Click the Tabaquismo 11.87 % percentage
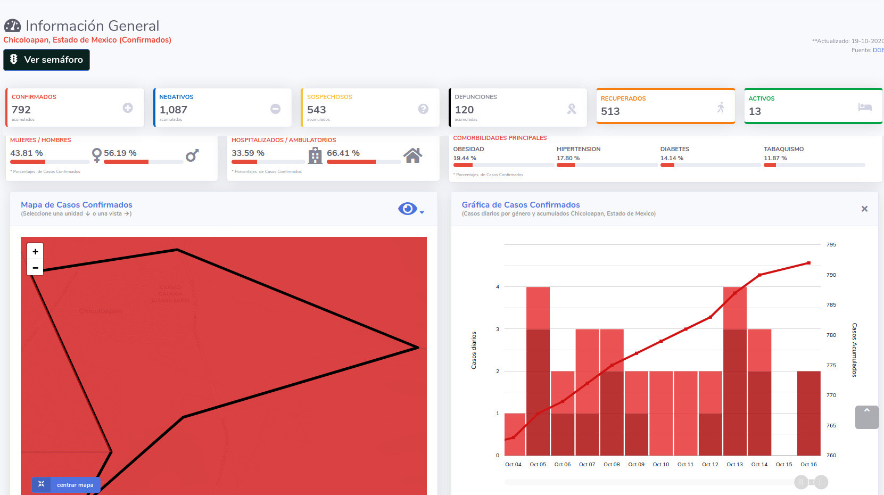The height and width of the screenshot is (495, 884). coord(775,158)
